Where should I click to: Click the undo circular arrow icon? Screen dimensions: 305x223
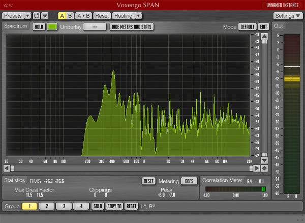click(x=37, y=16)
